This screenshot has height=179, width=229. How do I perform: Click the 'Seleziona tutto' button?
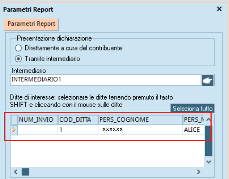192,108
